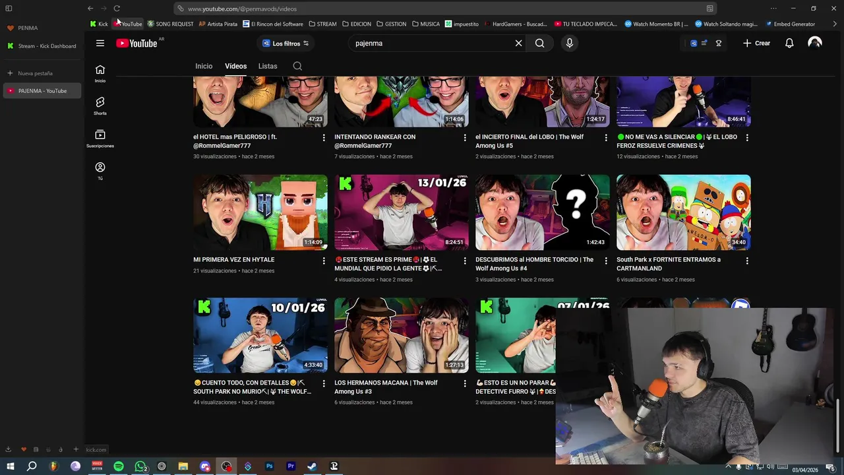Open the Los filtros dropdown

pos(286,44)
